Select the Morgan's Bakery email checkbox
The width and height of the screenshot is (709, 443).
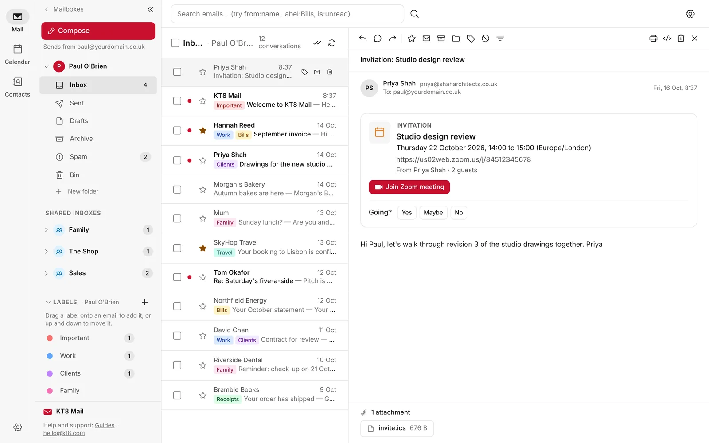[x=177, y=190]
